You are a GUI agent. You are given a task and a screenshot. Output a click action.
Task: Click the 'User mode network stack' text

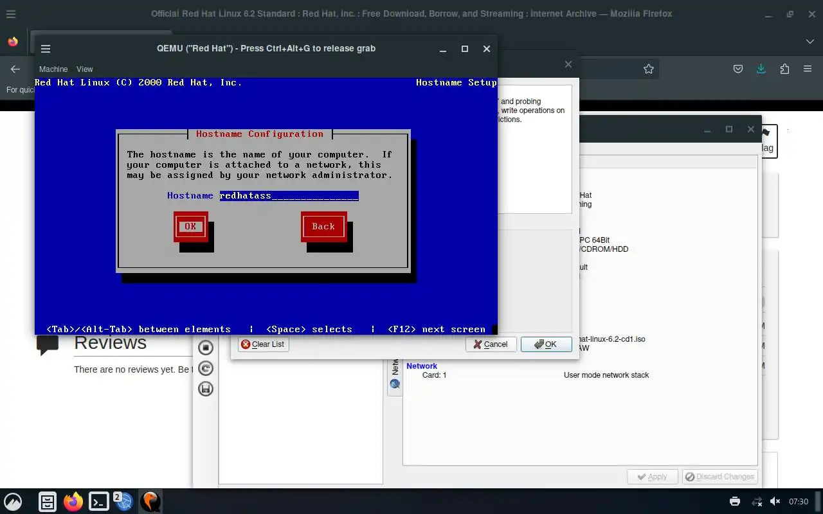[x=606, y=375]
